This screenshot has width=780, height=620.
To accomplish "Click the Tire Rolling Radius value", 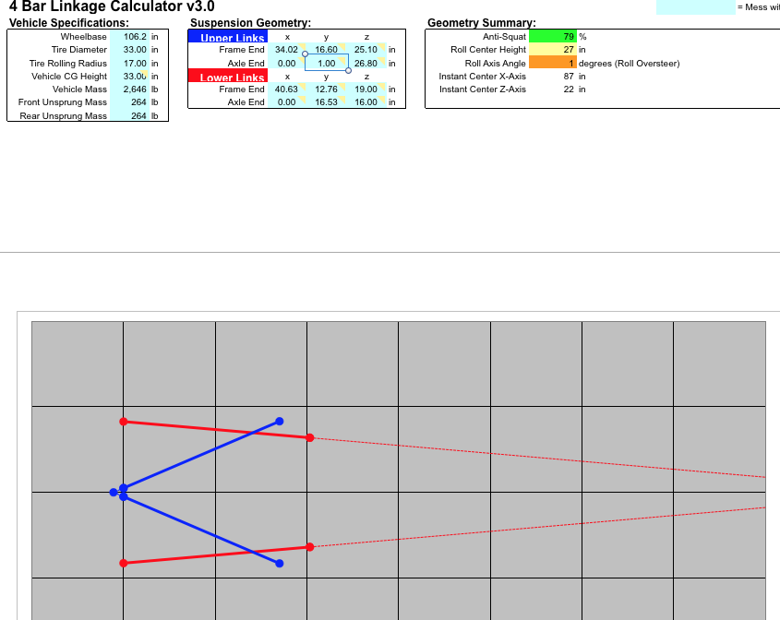I will pos(129,64).
